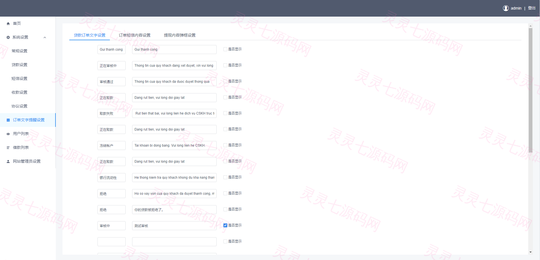Click the users icon beside 用户列表
The height and width of the screenshot is (260, 540).
click(x=8, y=134)
